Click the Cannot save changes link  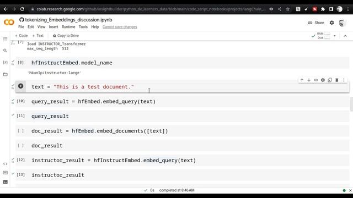tap(120, 27)
